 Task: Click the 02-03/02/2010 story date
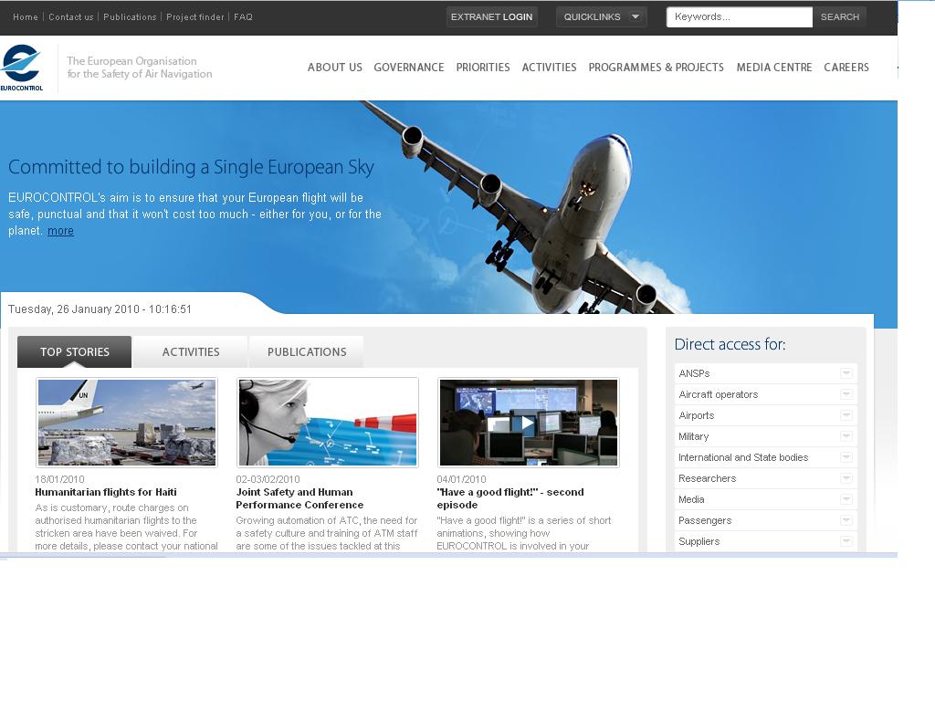click(268, 479)
